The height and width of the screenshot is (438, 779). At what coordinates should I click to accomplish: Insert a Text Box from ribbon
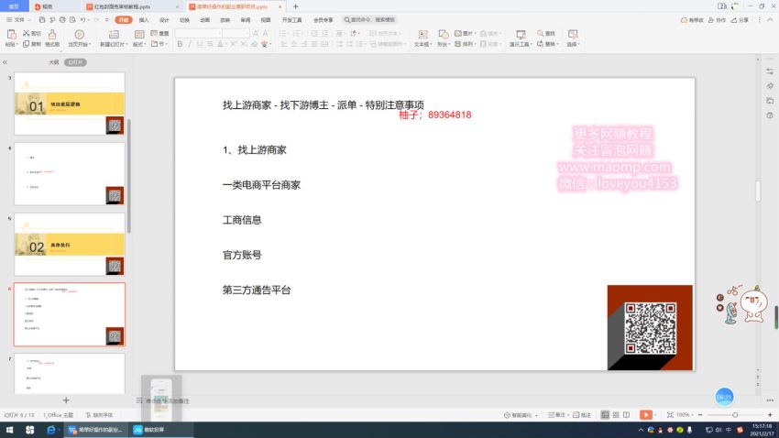tap(422, 34)
